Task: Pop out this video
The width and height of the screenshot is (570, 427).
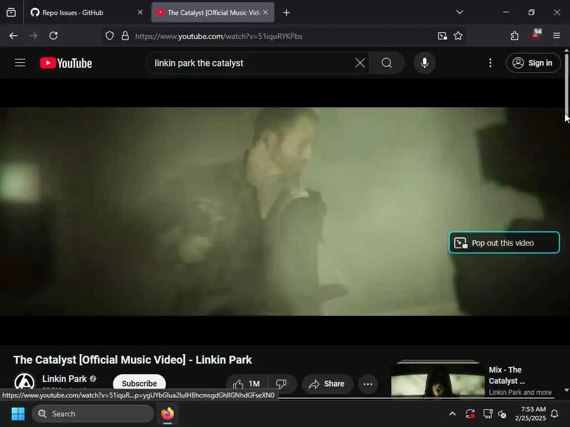Action: tap(504, 242)
